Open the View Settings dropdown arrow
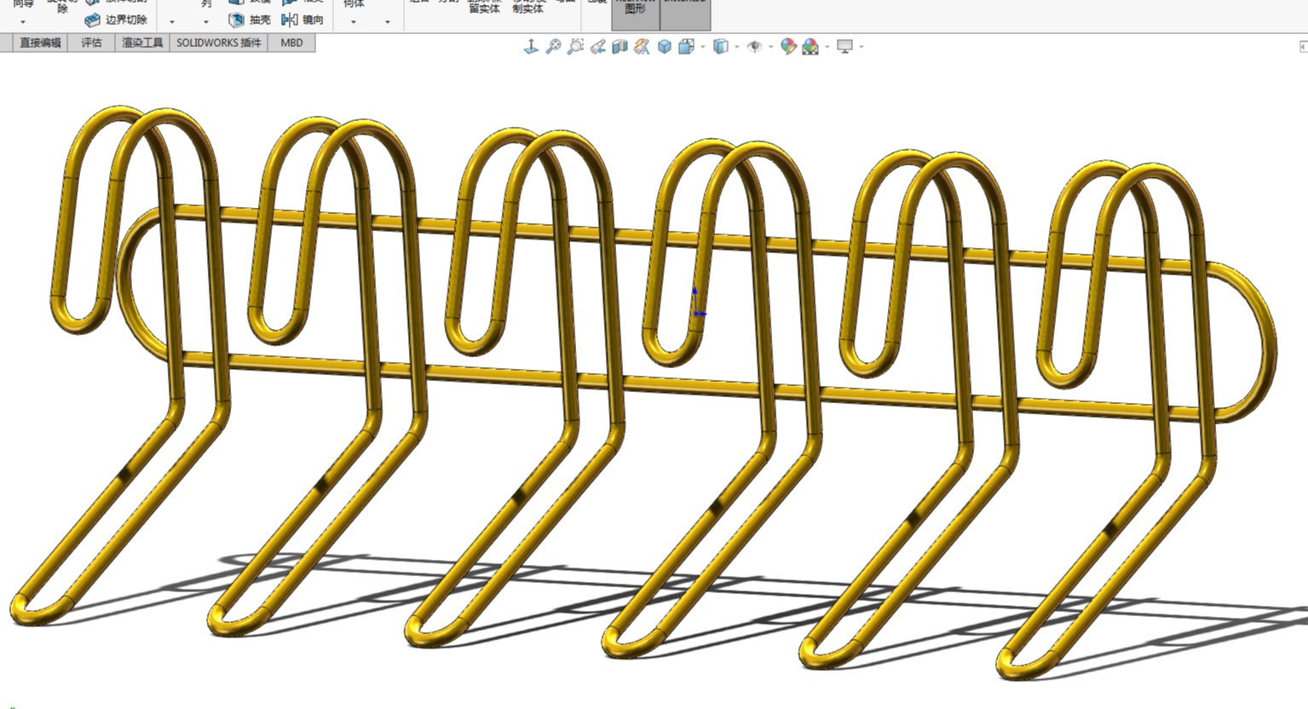This screenshot has height=709, width=1308. pos(861,47)
